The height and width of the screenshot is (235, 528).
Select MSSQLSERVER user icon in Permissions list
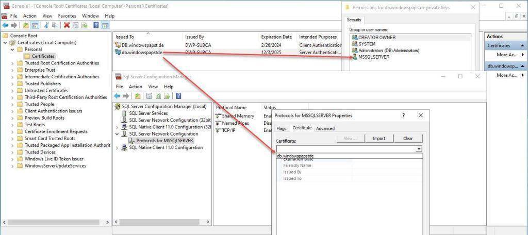coord(354,57)
